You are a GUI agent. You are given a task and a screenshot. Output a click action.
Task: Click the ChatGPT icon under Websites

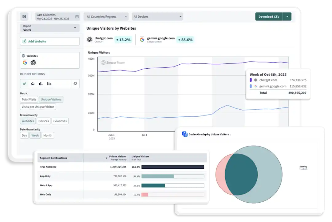[x=33, y=63]
